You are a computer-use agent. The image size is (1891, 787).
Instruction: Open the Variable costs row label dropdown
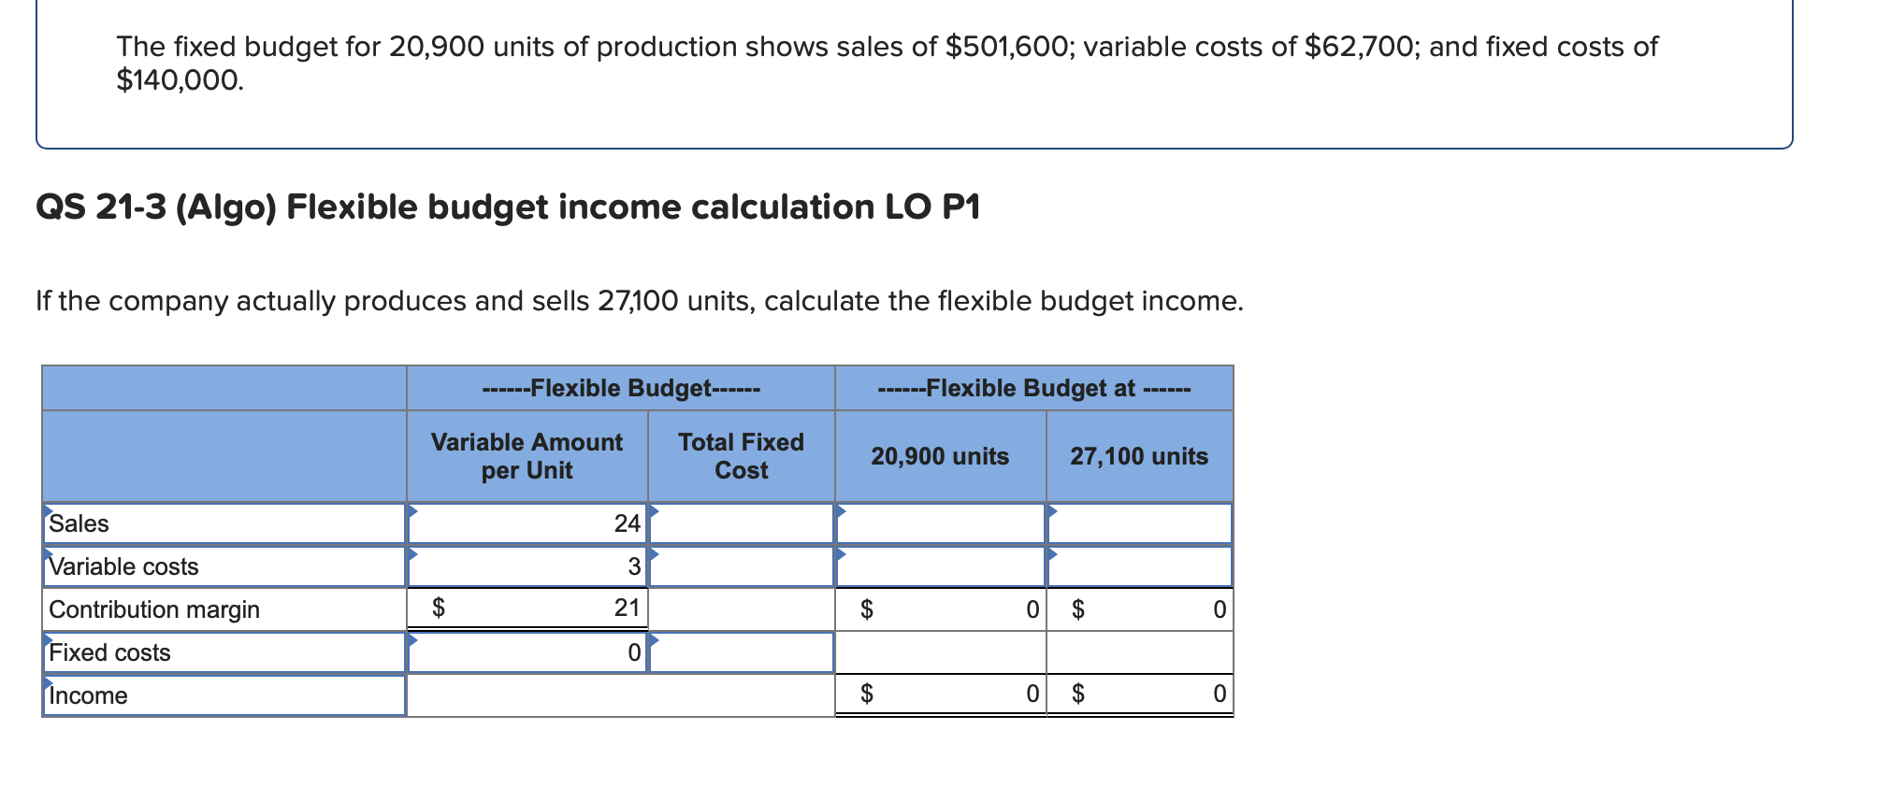[x=224, y=566]
